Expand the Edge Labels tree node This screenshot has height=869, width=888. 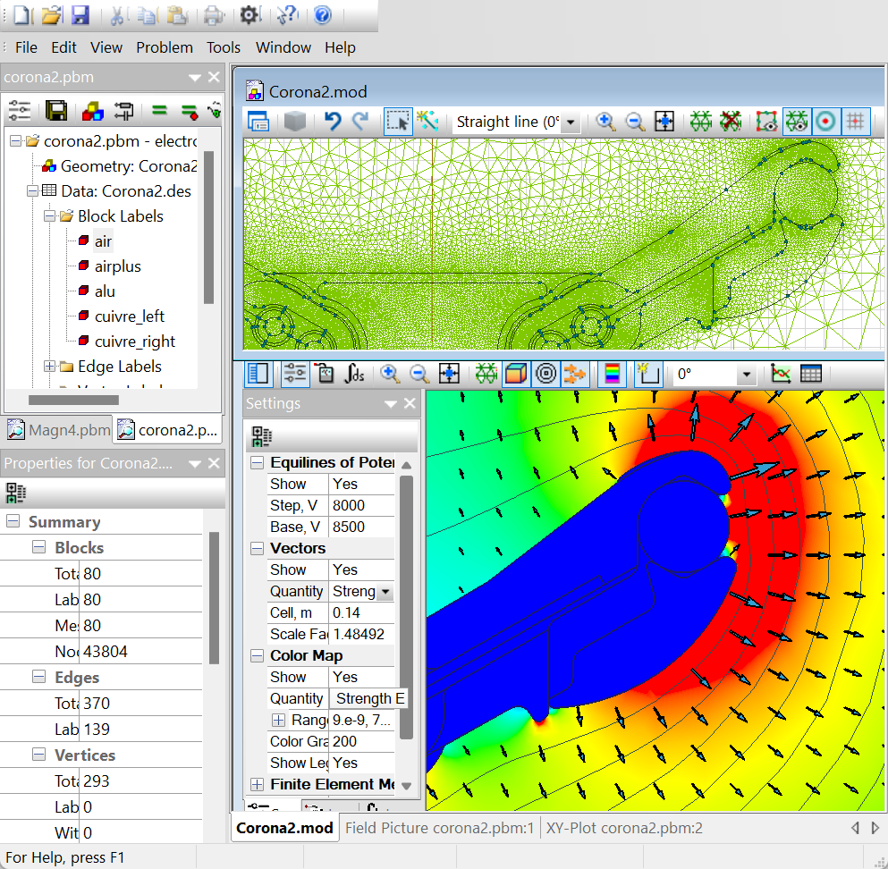point(50,367)
